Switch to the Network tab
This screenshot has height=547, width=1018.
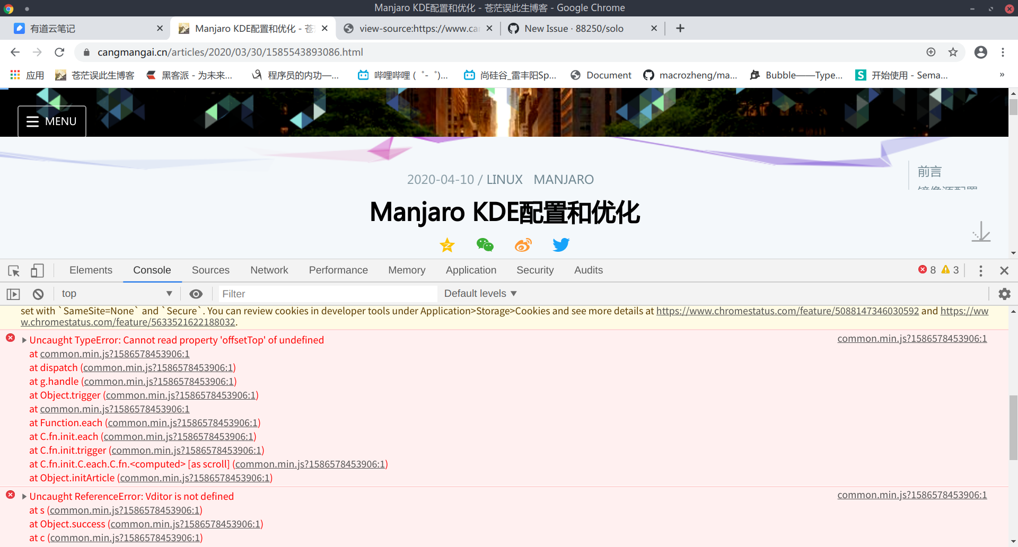tap(269, 270)
